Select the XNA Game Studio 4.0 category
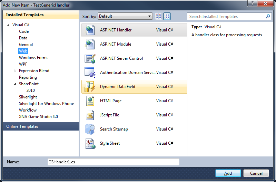This screenshot has height=182, width=276. (x=38, y=117)
